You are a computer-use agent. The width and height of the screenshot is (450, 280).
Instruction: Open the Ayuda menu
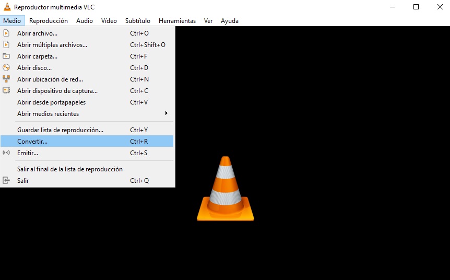[230, 21]
